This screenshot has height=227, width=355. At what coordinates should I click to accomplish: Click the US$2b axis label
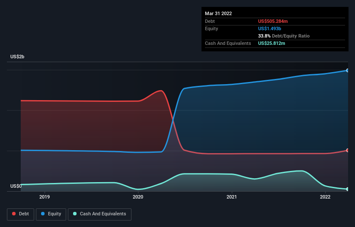pos(17,57)
